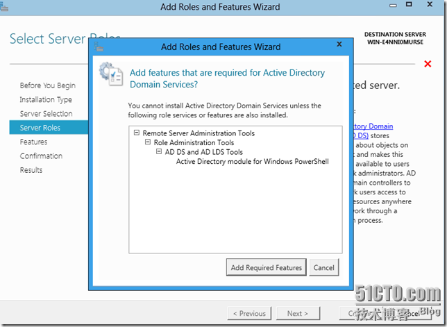This screenshot has height=327, width=447.
Task: Minimize the main wizard window
Action: point(393,6)
